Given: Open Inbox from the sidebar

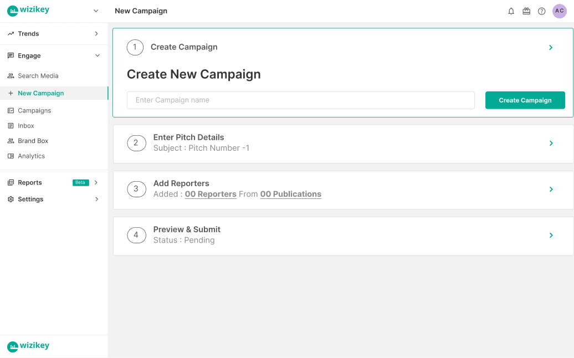Looking at the screenshot, I should [25, 126].
